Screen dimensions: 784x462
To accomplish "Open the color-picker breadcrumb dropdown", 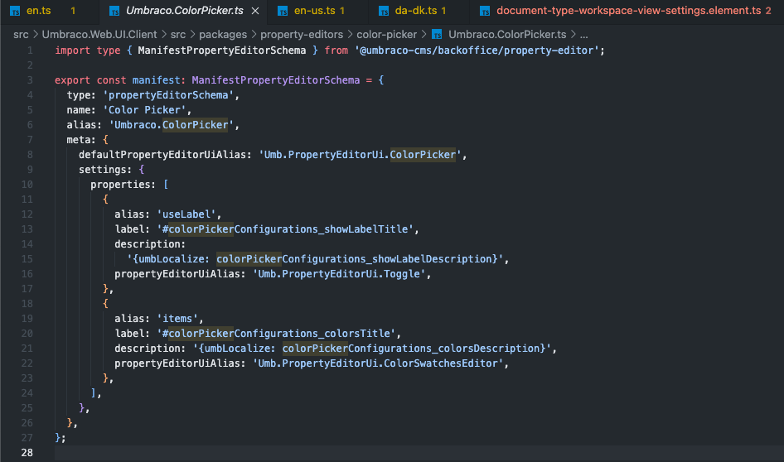I will (387, 35).
